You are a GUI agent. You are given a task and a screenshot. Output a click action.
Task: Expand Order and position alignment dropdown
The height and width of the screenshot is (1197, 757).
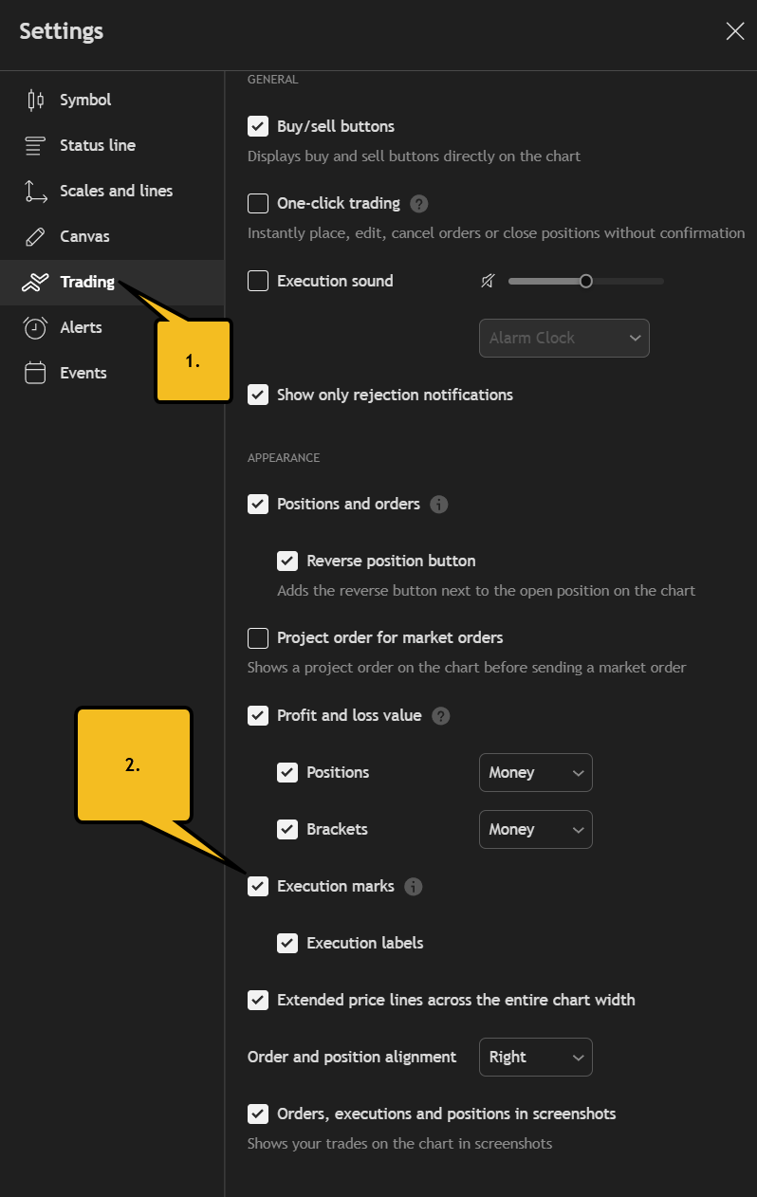[x=536, y=1057]
